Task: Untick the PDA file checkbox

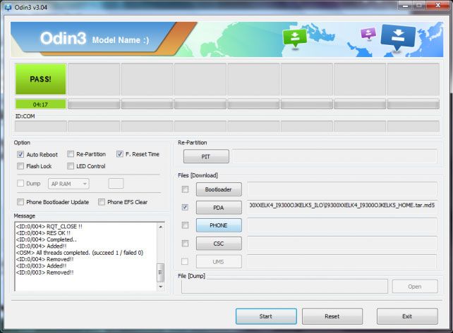Action: coord(185,207)
